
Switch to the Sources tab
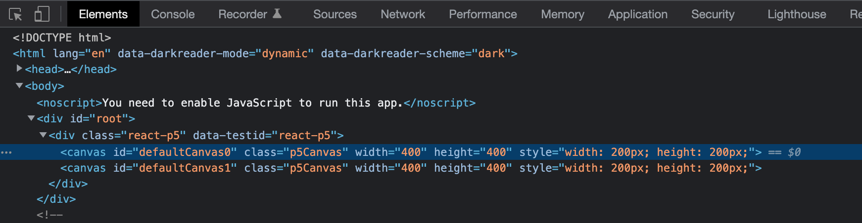coord(335,14)
